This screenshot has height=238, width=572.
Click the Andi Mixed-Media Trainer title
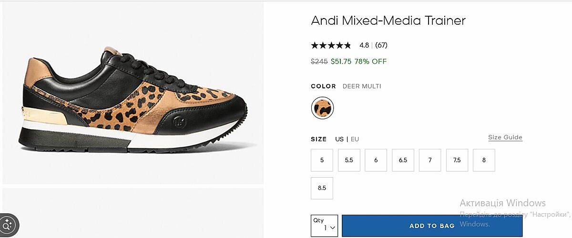388,20
